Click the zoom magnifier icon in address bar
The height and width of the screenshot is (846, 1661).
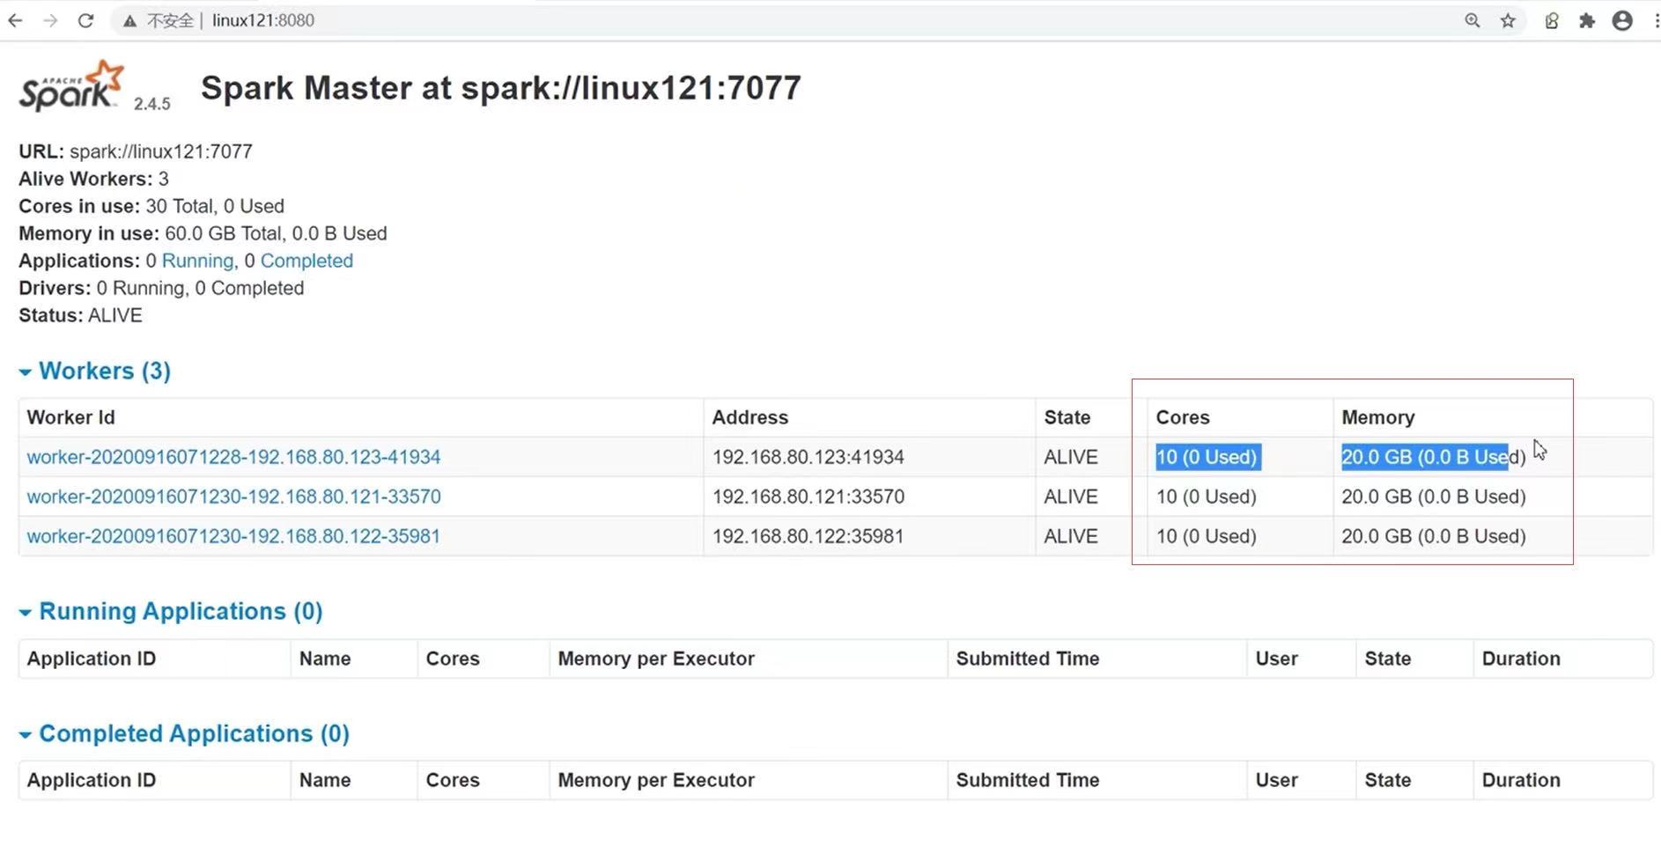[x=1473, y=20]
